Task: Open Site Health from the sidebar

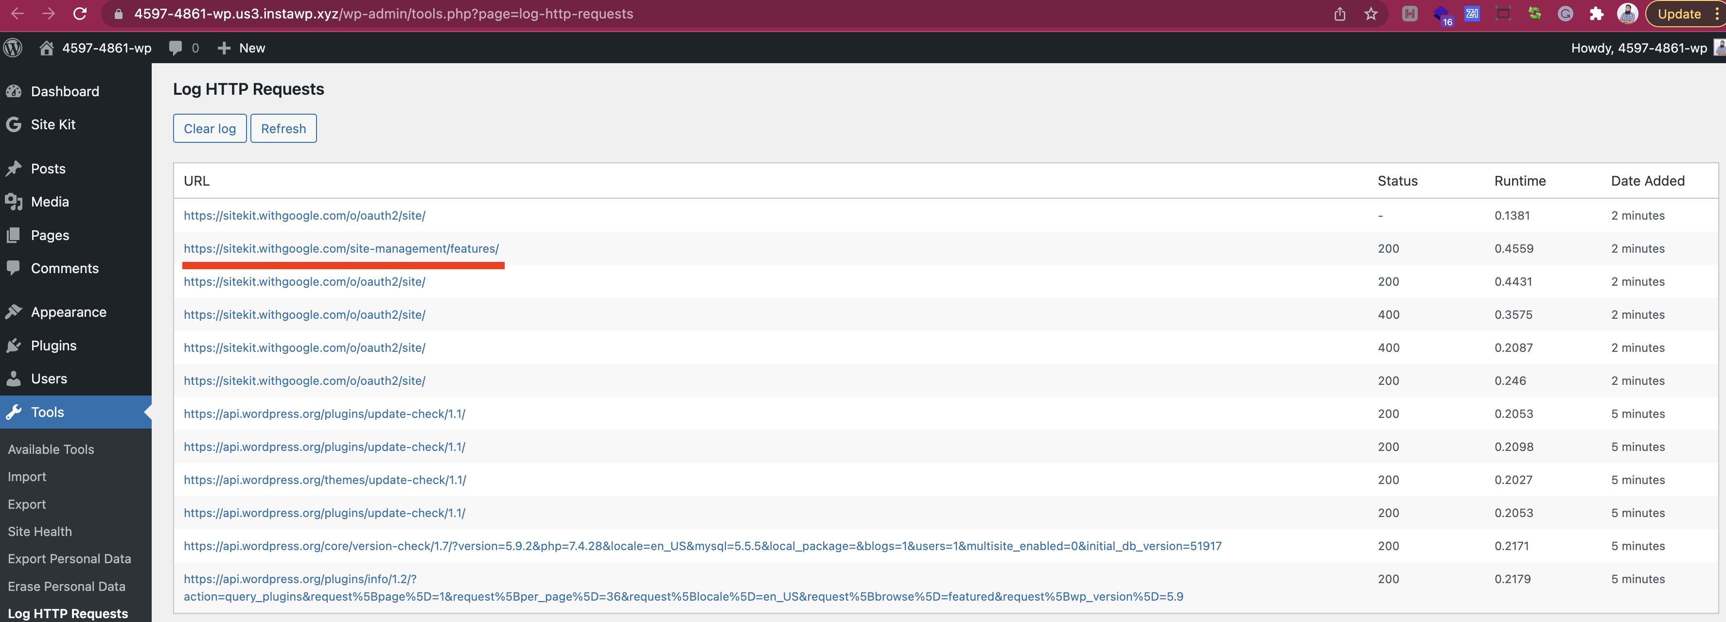Action: click(x=39, y=531)
